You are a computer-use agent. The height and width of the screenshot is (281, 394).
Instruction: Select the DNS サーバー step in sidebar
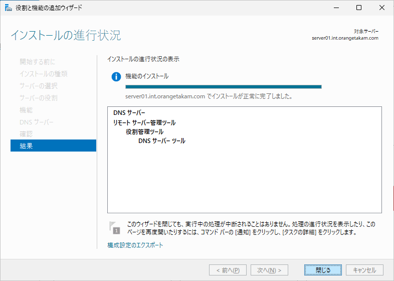point(37,122)
